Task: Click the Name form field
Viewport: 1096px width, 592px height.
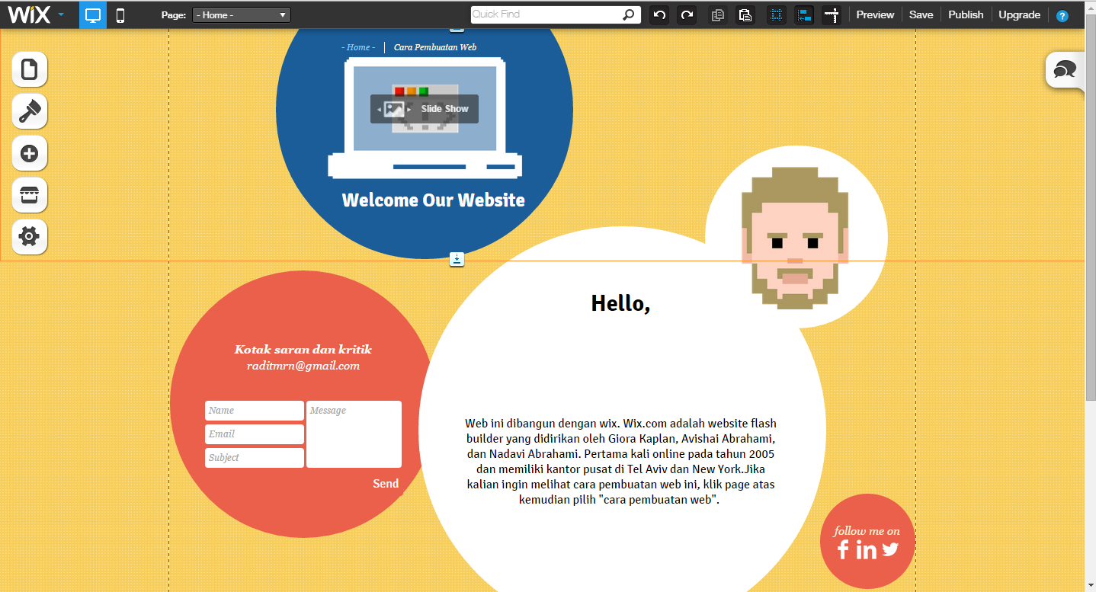Action: [255, 411]
